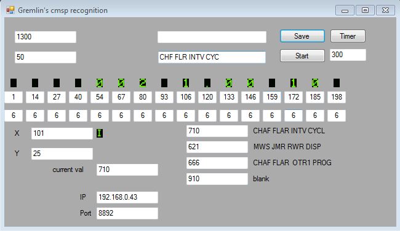Image resolution: width=400 pixels, height=231 pixels.
Task: Click the Y field containing 25
Action: coord(62,154)
